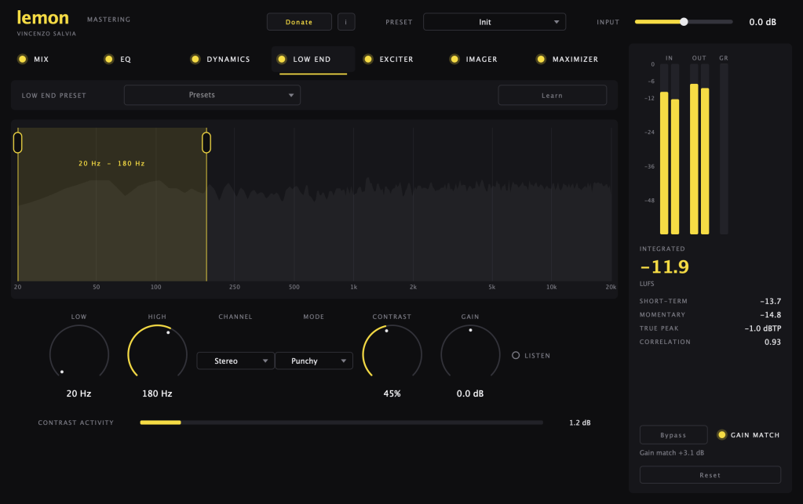Toggle the Mix module power indicator
The height and width of the screenshot is (504, 803).
click(23, 60)
